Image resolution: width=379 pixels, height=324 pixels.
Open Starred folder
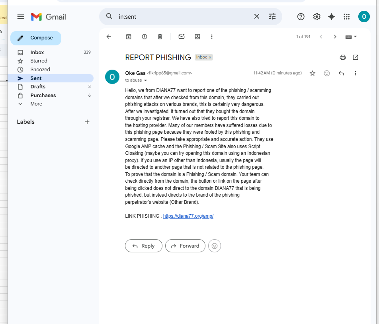click(x=51, y=61)
